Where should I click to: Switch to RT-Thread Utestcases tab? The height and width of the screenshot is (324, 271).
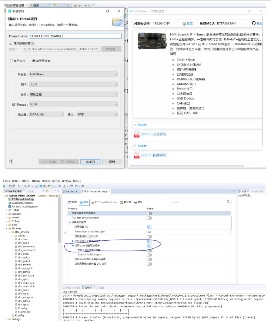pyautogui.click(x=104, y=202)
